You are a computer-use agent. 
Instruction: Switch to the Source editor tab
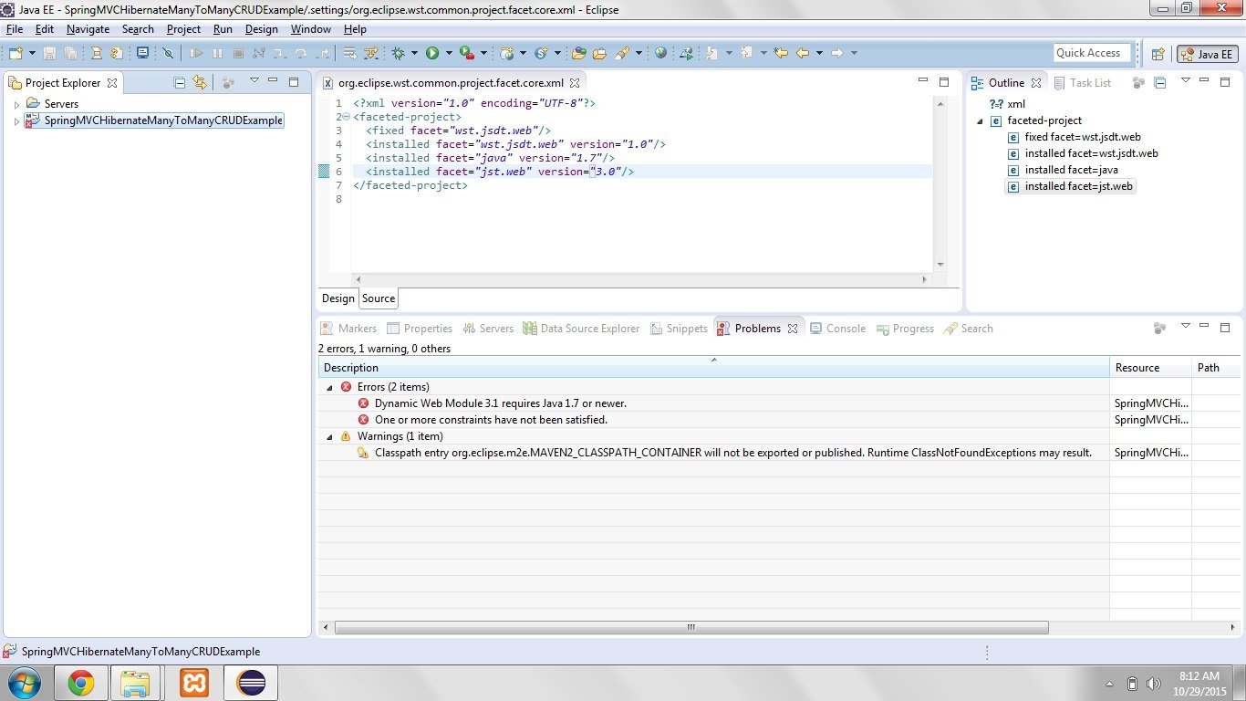(379, 298)
